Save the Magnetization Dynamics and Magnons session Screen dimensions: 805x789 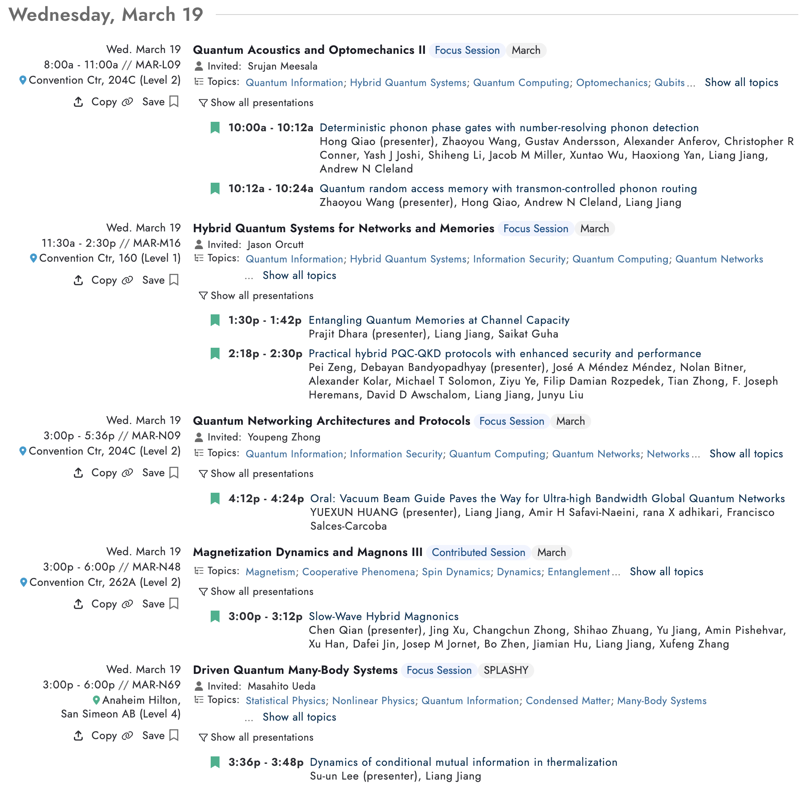tap(160, 604)
